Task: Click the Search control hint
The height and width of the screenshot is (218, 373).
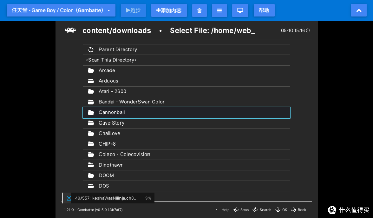Action: [x=262, y=210]
